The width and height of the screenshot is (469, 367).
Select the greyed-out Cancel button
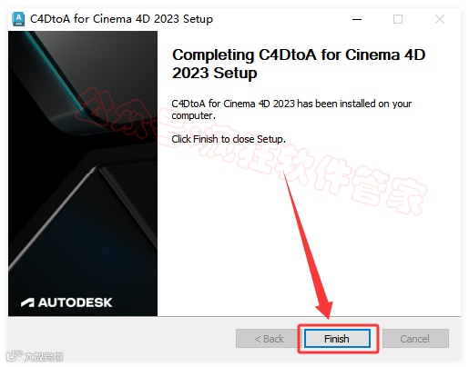[415, 338]
